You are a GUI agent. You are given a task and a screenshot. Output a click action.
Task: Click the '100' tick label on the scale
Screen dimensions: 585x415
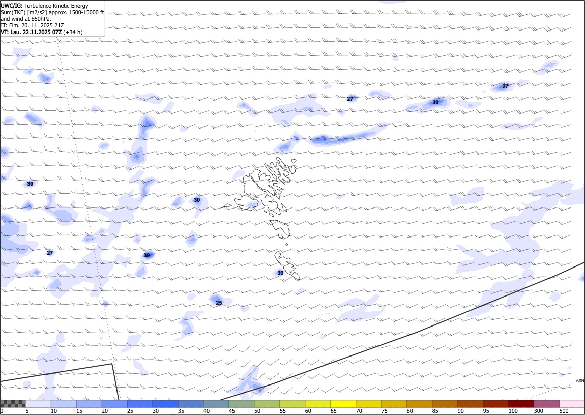(x=513, y=411)
